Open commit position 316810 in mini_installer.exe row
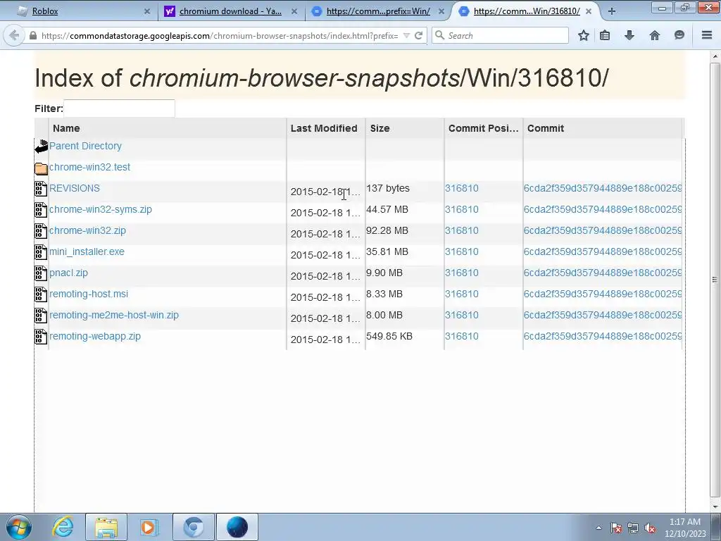The width and height of the screenshot is (721, 541). tap(462, 251)
